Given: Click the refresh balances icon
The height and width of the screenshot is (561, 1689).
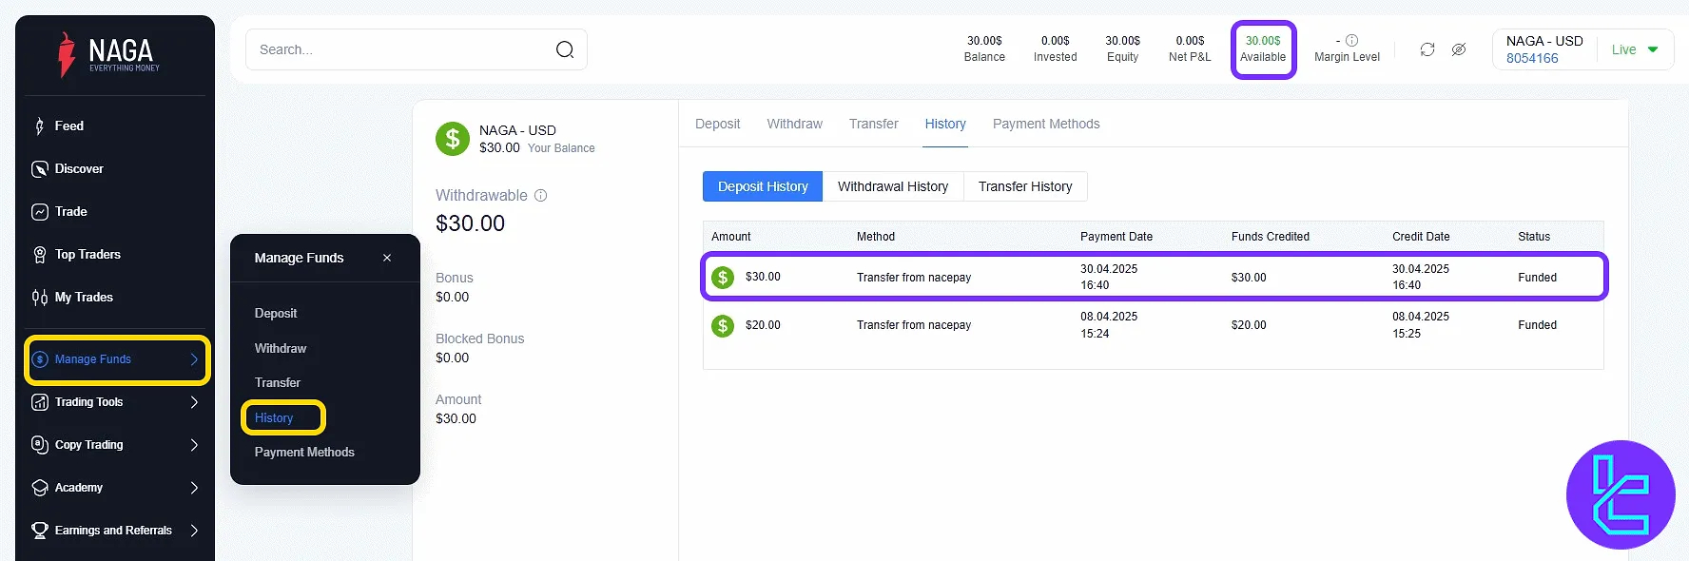Looking at the screenshot, I should click(x=1427, y=49).
